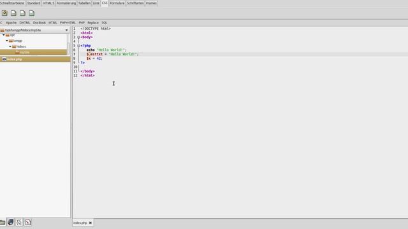The image size is (408, 229).
Task: Collapse the htdocs tree node
Action: click(10, 46)
